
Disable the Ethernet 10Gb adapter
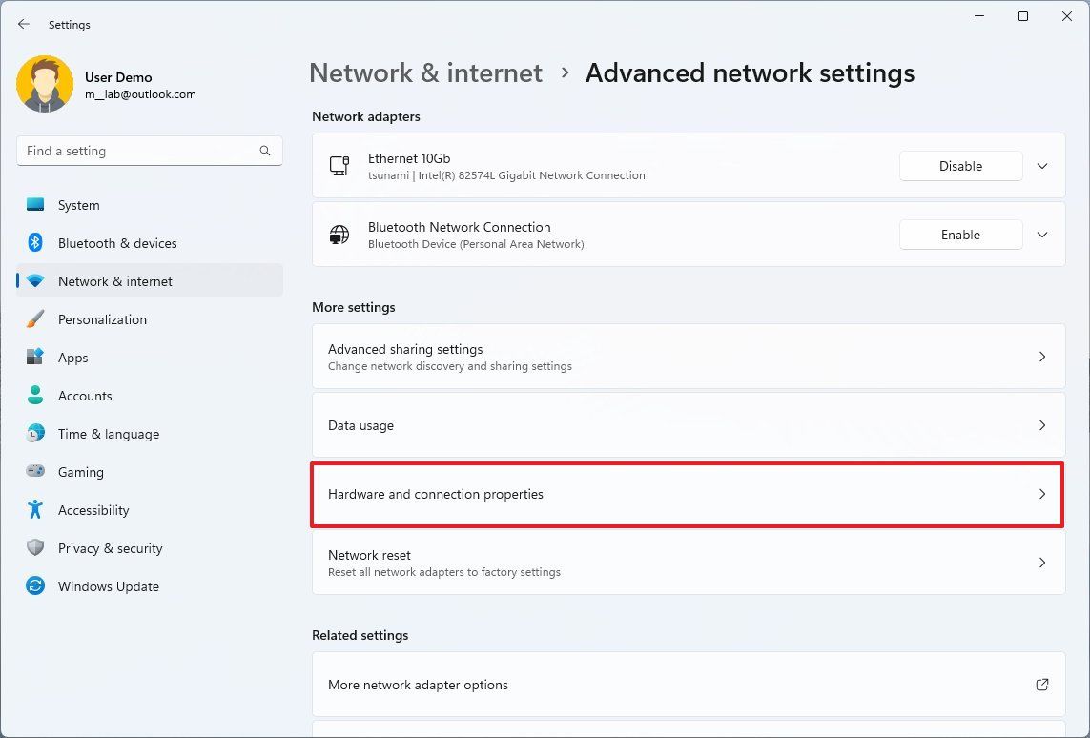960,166
